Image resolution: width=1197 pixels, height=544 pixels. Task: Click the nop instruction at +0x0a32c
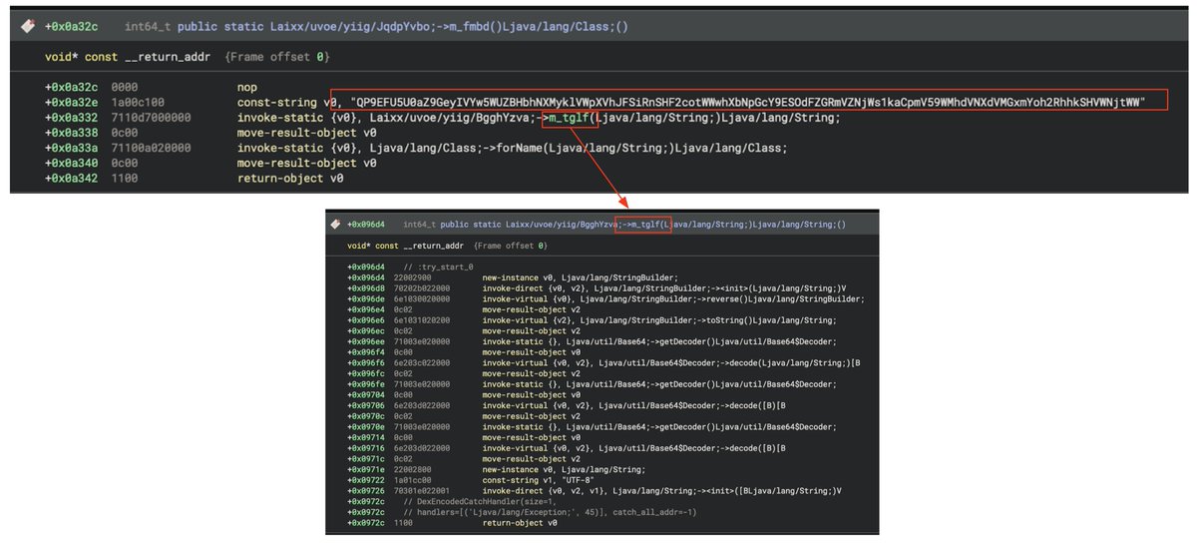(245, 87)
